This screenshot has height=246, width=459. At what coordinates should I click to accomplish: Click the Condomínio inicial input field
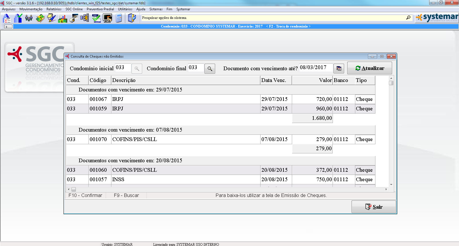tap(123, 68)
